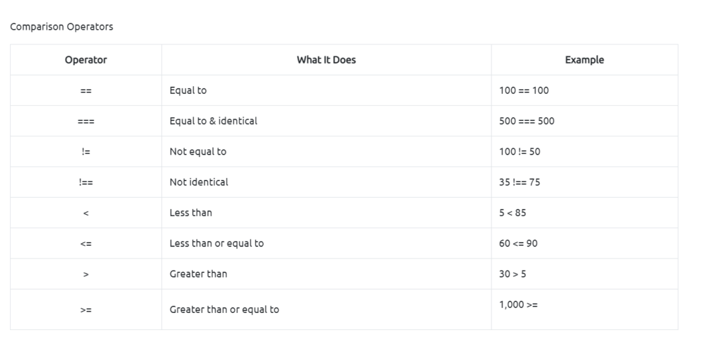This screenshot has height=342, width=724.
Task: Select the "Not equal to" description
Action: coord(198,152)
